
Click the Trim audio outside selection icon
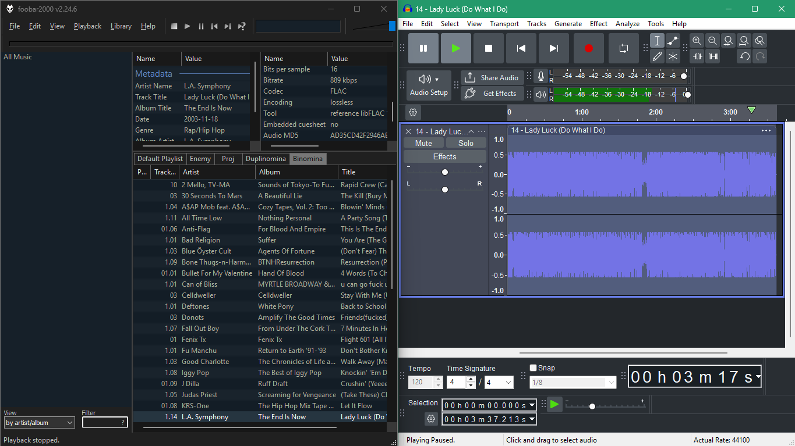coord(698,56)
